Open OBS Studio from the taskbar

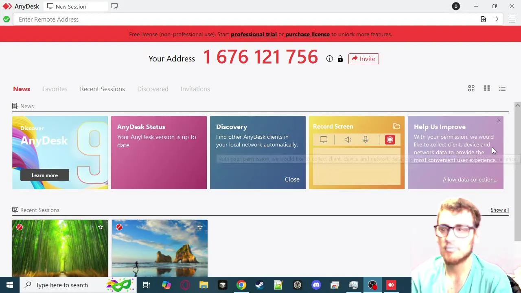point(372,285)
